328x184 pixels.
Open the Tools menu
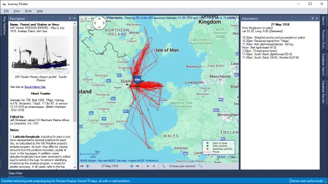pyautogui.click(x=28, y=11)
